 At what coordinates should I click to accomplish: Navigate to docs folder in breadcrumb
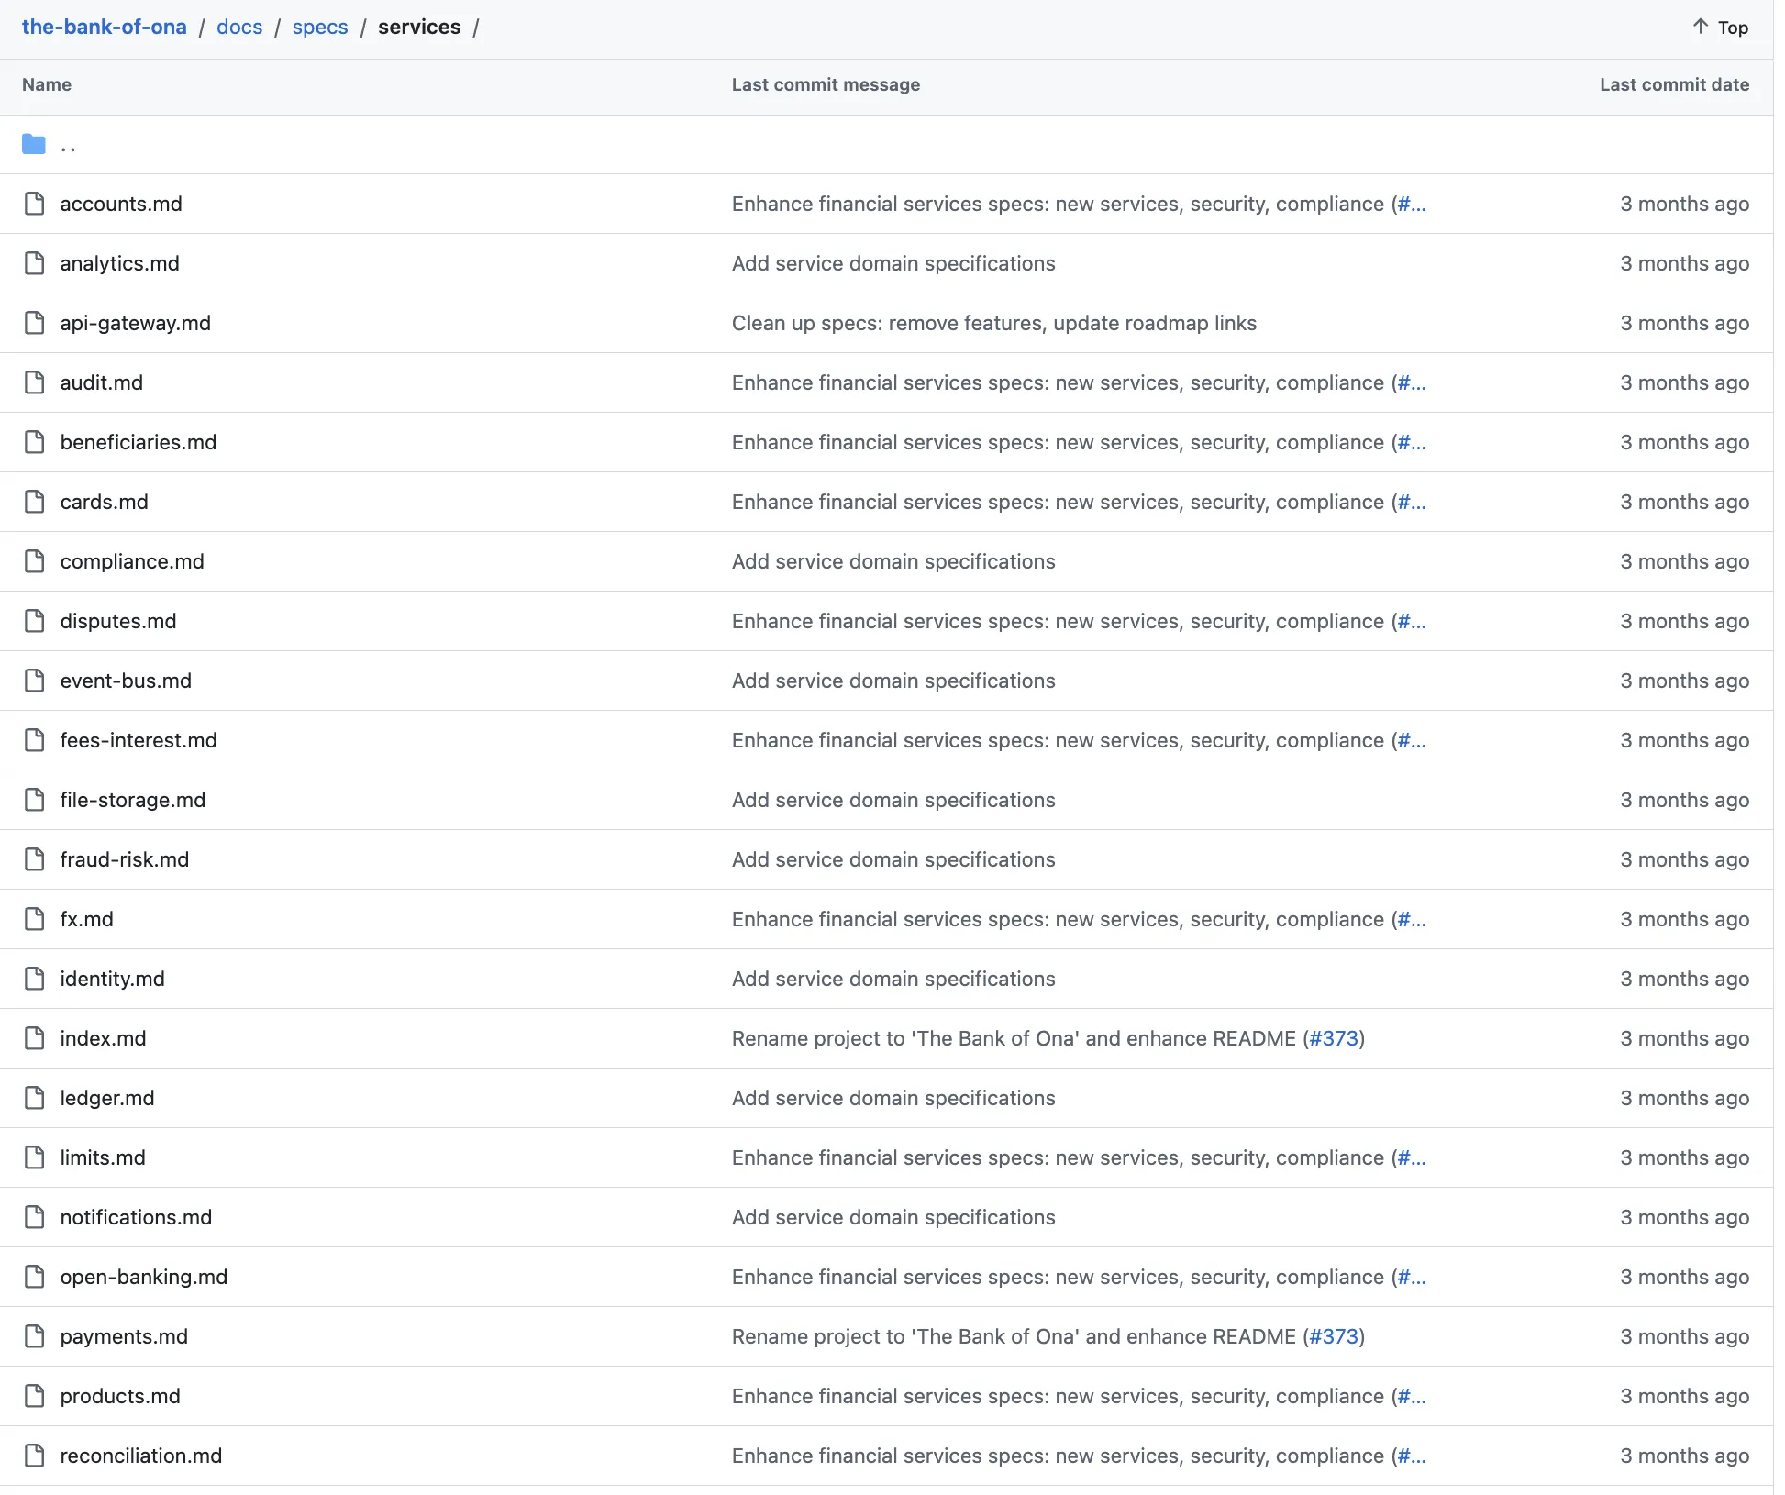click(239, 27)
